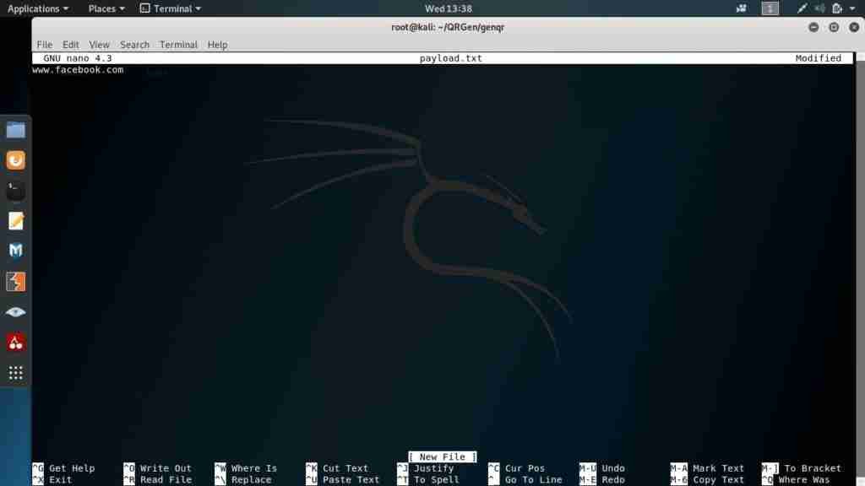
Task: Open the Files folder icon in the dock
Action: 15,131
